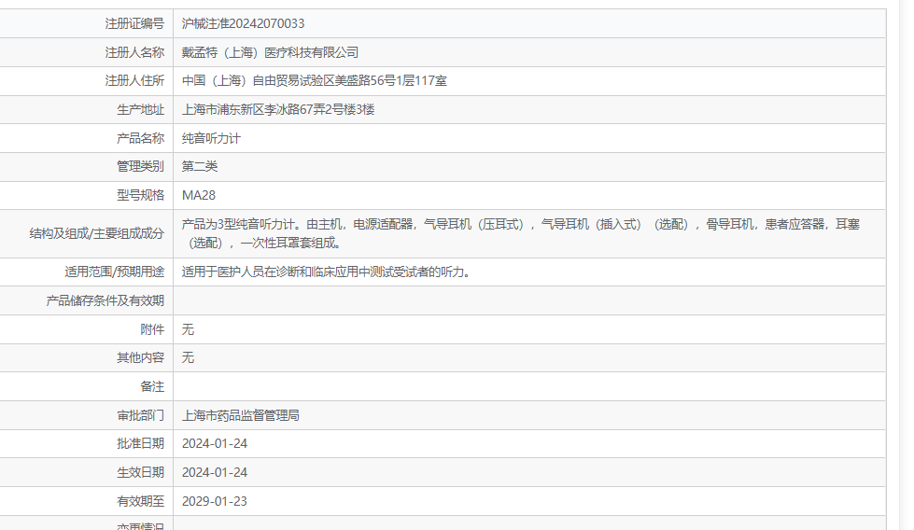Viewport: 914px width, 530px height.
Task: Select the expiry date 2029-01-23
Action: 215,501
